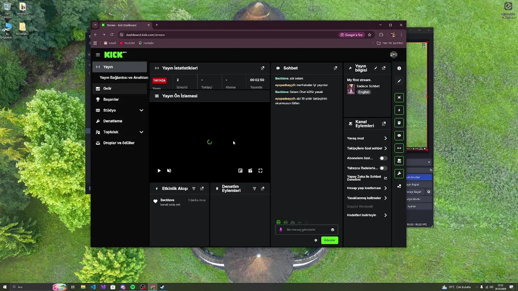This screenshot has width=518, height=291.
Task: Click Google'a Sor in the address bar
Action: click(352, 35)
